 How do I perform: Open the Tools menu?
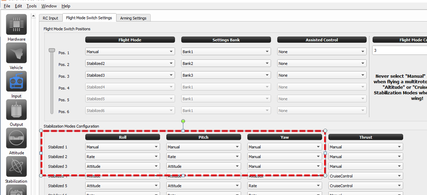click(31, 6)
